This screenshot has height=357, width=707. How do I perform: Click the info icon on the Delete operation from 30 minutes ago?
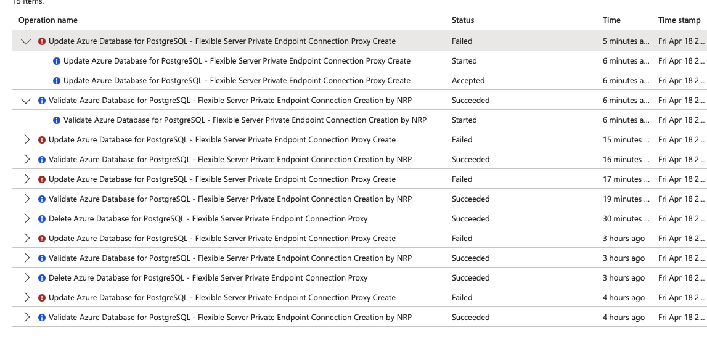[42, 219]
